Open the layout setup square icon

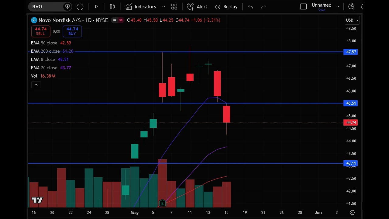pos(303,7)
